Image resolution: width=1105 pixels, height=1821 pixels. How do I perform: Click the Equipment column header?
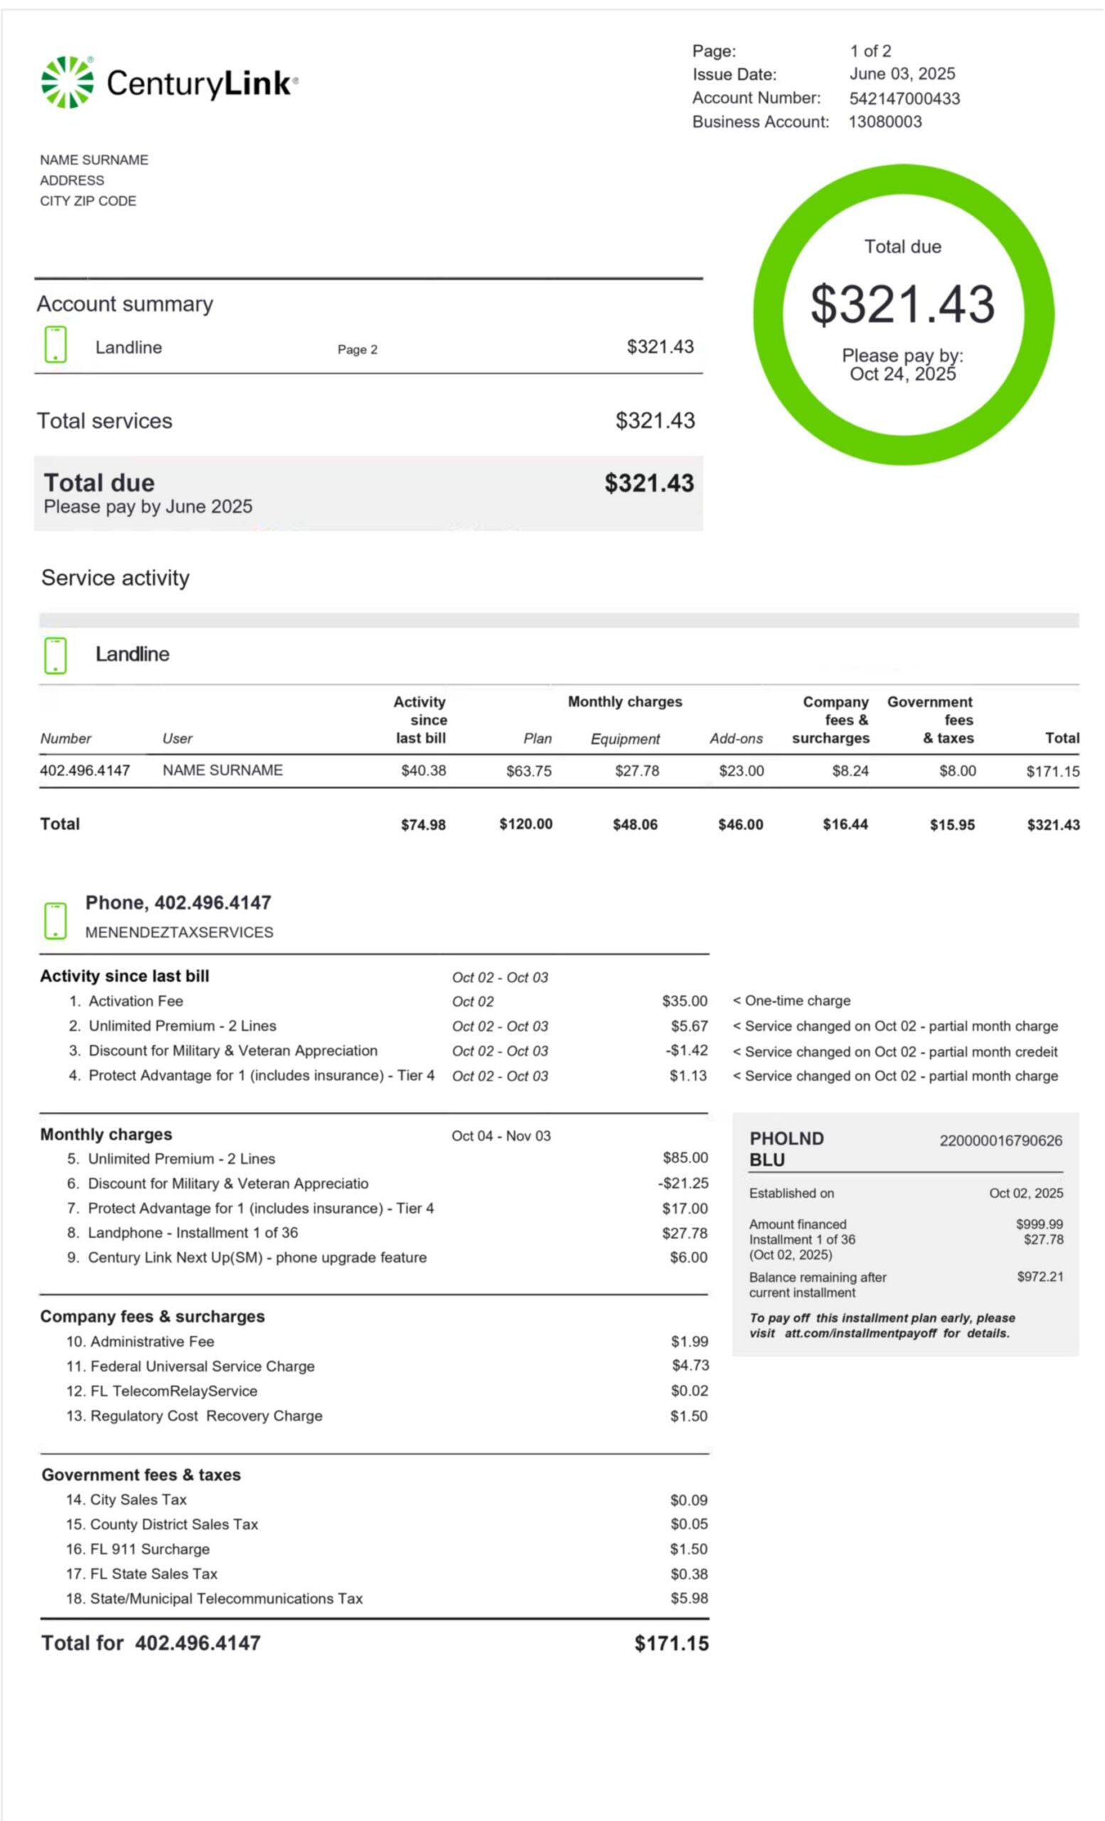(625, 738)
